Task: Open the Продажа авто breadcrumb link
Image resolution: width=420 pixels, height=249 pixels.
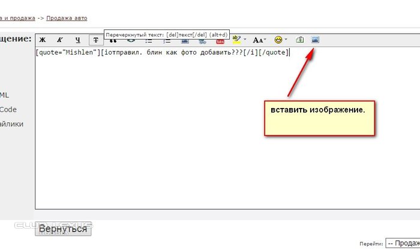Action: tap(67, 18)
